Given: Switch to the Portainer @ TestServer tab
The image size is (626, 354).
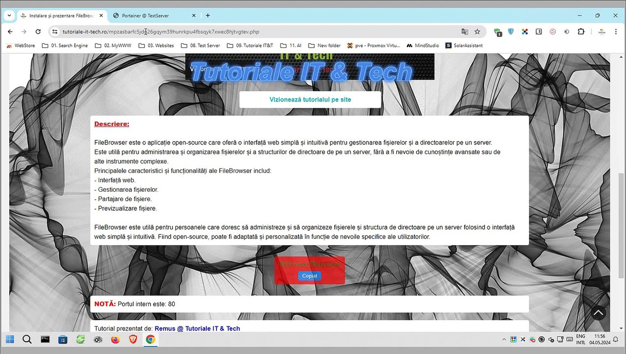Looking at the screenshot, I should point(154,16).
